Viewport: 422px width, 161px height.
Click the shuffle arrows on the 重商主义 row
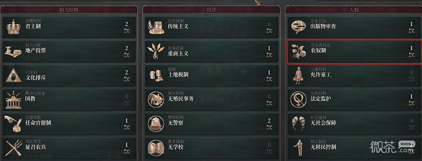pos(269,55)
